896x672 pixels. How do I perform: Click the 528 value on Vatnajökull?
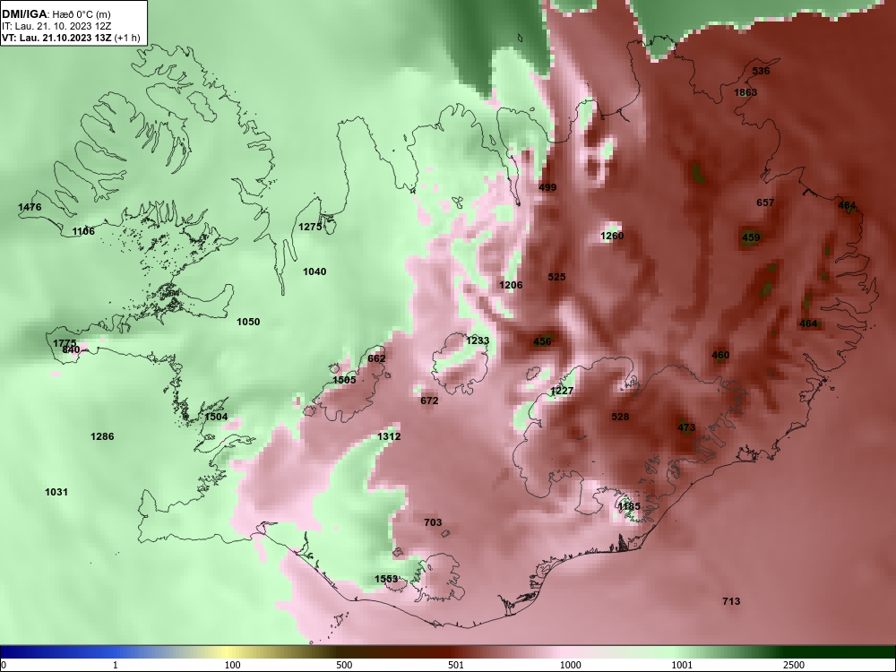(x=620, y=417)
